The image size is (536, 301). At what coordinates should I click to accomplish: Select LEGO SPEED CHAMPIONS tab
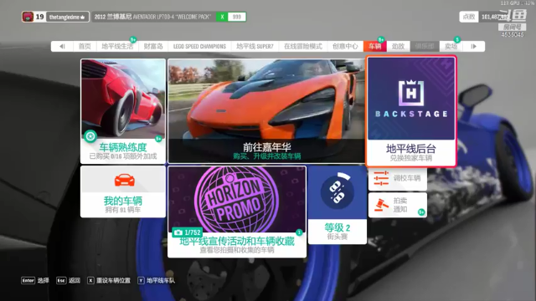click(199, 47)
